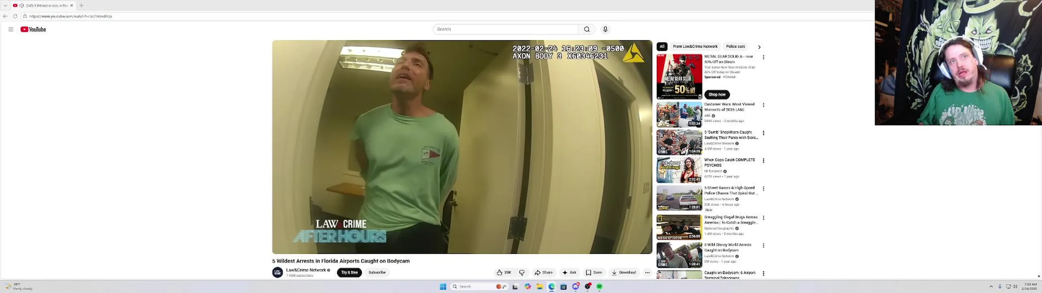Share the video using the Share button
This screenshot has height=293, width=1042.
point(544,273)
